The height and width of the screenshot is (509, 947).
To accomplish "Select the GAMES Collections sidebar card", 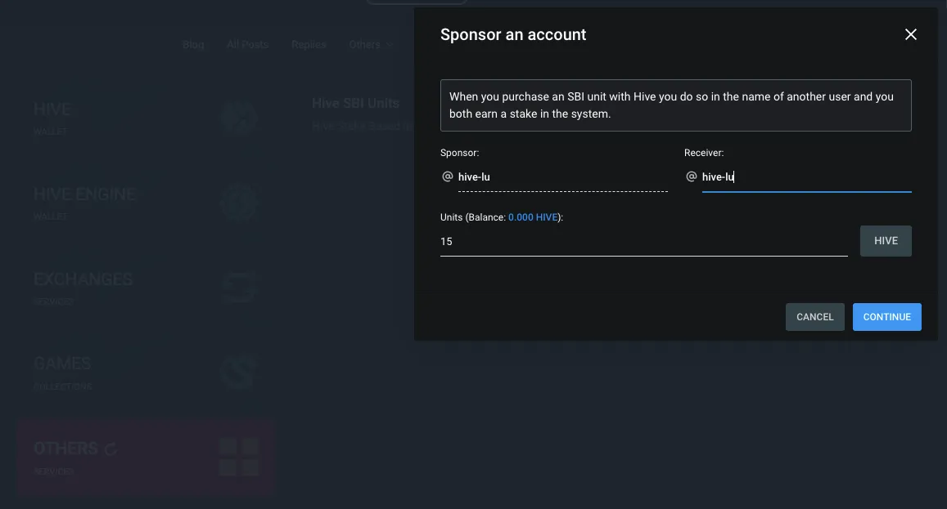I will [x=146, y=373].
